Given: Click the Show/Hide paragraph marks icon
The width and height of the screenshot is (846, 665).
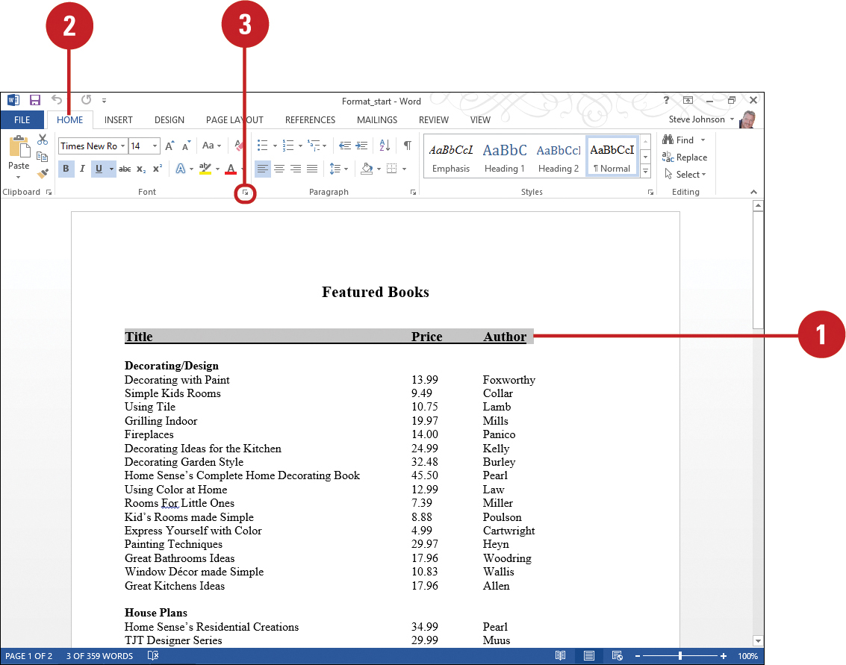Looking at the screenshot, I should [x=408, y=145].
